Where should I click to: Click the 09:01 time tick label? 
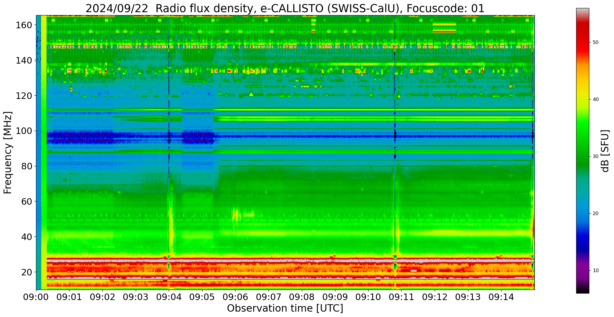coord(69,298)
